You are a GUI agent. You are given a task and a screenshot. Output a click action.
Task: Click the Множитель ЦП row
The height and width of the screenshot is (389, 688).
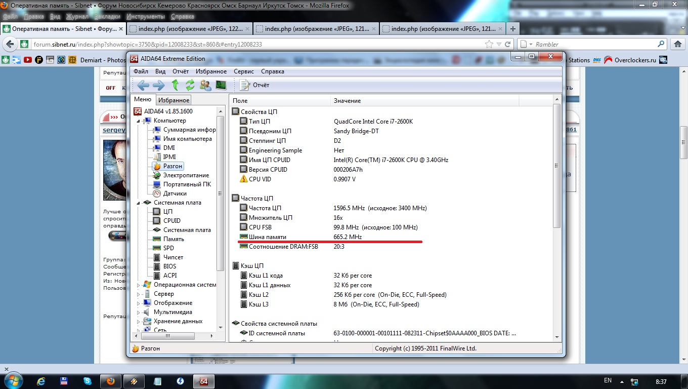391,218
